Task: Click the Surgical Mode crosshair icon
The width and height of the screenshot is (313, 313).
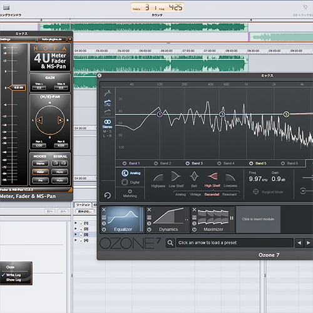Action: pyautogui.click(x=256, y=192)
